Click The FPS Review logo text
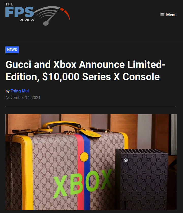Image resolution: width=183 pixels, height=213 pixels. pyautogui.click(x=20, y=12)
